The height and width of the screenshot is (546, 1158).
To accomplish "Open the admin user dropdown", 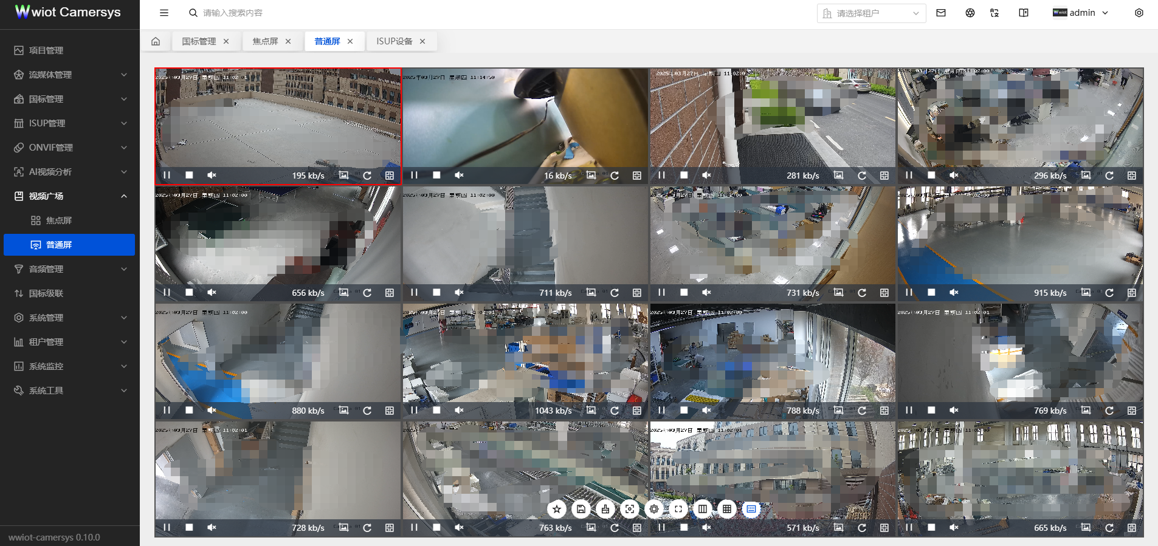I will tap(1081, 13).
